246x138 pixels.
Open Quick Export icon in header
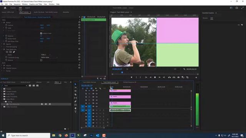point(237,8)
